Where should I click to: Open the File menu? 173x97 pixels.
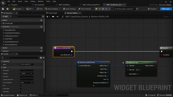[x=9, y=1]
